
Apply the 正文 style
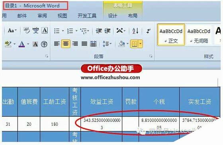(x=171, y=35)
